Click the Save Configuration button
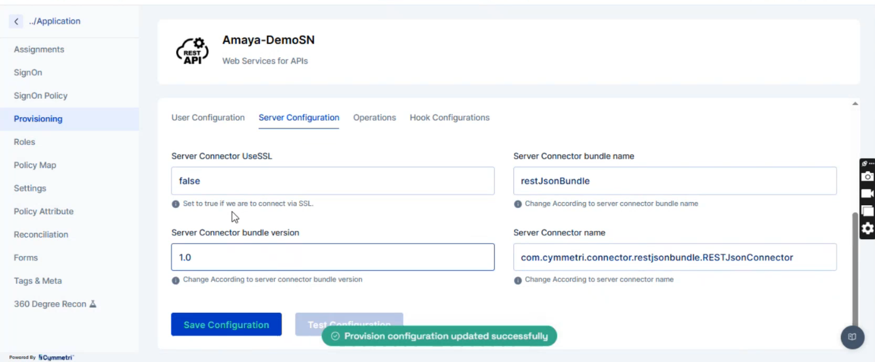 pyautogui.click(x=226, y=324)
